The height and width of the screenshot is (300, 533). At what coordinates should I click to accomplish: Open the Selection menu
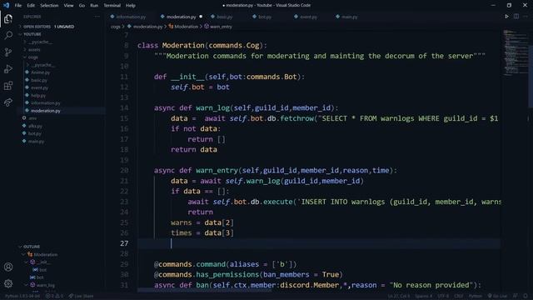[x=49, y=6]
